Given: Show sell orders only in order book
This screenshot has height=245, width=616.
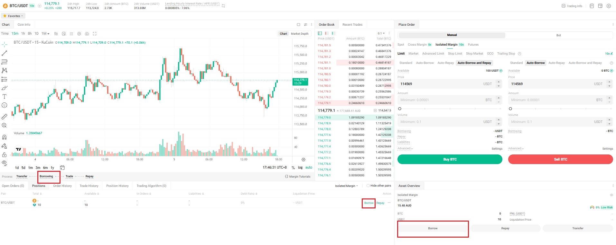Looking at the screenshot, I should pos(327,33).
